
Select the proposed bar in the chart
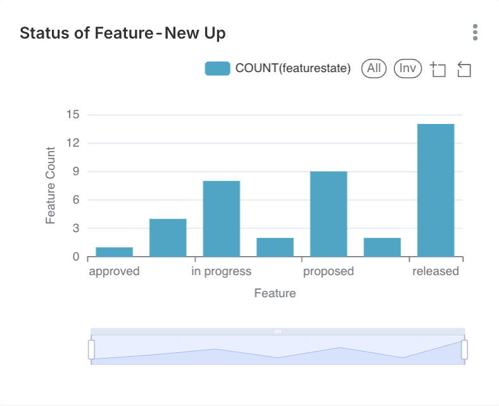[x=328, y=214]
